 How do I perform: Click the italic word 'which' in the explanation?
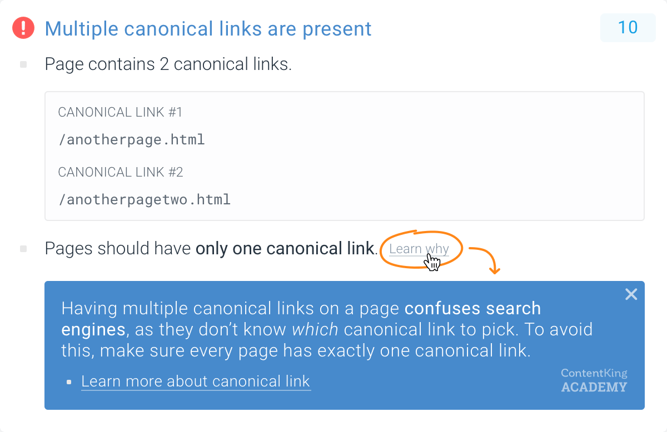tap(315, 330)
